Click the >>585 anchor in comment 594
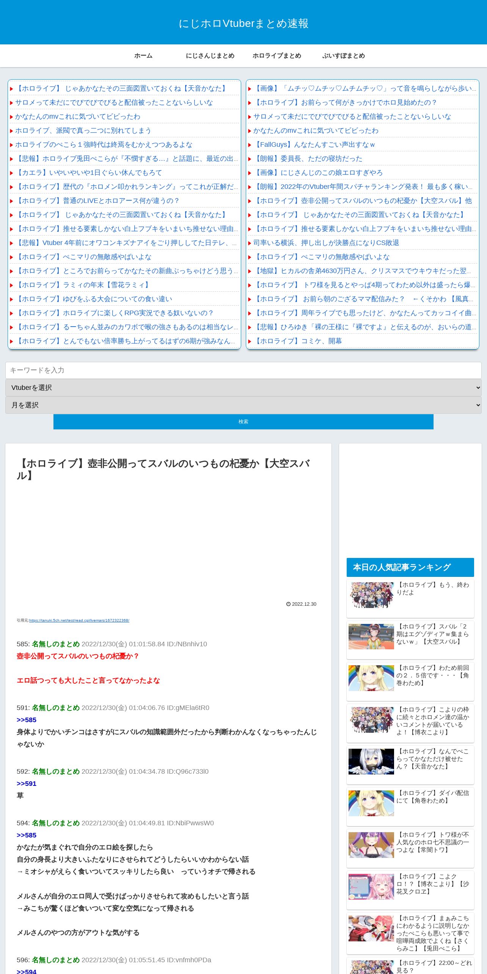The image size is (487, 974). point(27,835)
